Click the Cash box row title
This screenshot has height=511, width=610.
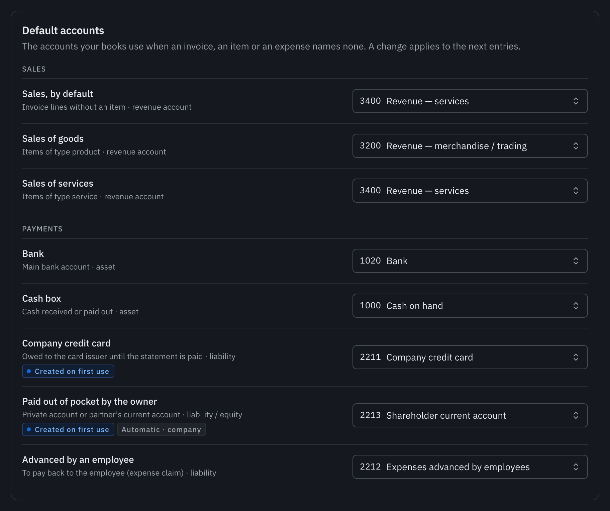point(41,299)
